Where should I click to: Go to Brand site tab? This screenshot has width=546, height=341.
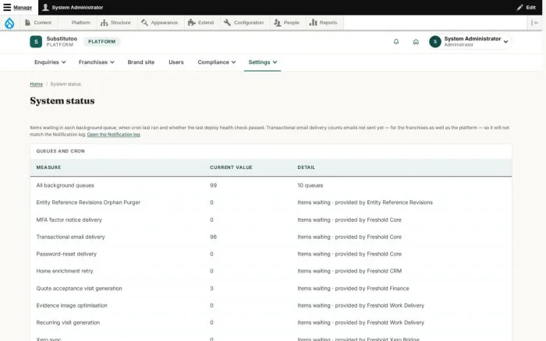tap(141, 62)
